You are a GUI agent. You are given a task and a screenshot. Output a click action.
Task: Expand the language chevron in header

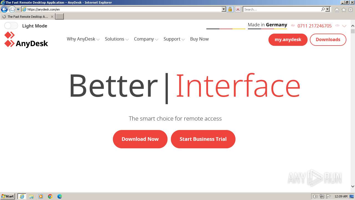[344, 26]
